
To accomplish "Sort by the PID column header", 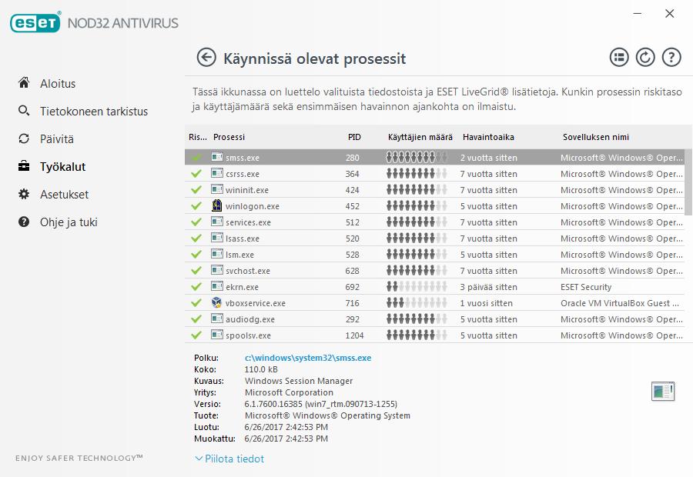I will [354, 137].
